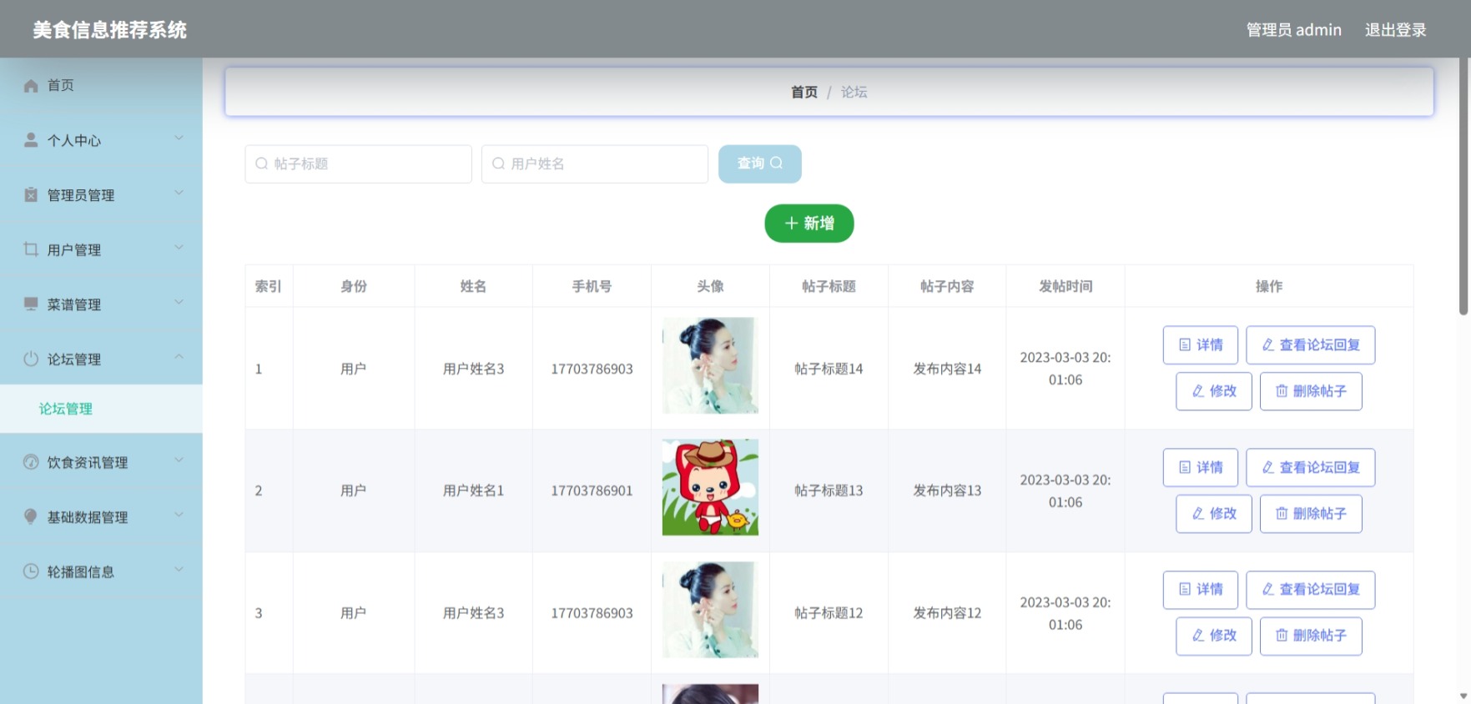
Task: Click trash icon on 删除帖子 for 帖子标题14
Action: click(x=1282, y=390)
